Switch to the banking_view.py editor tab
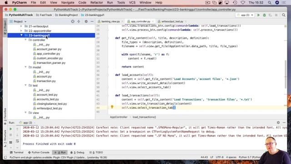 pos(110,21)
